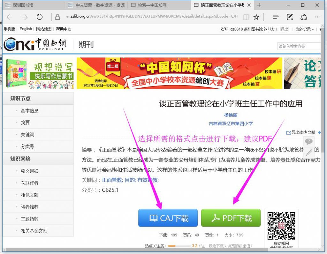Click the CNKI search input field
The width and height of the screenshot is (327, 254).
coord(299,46)
